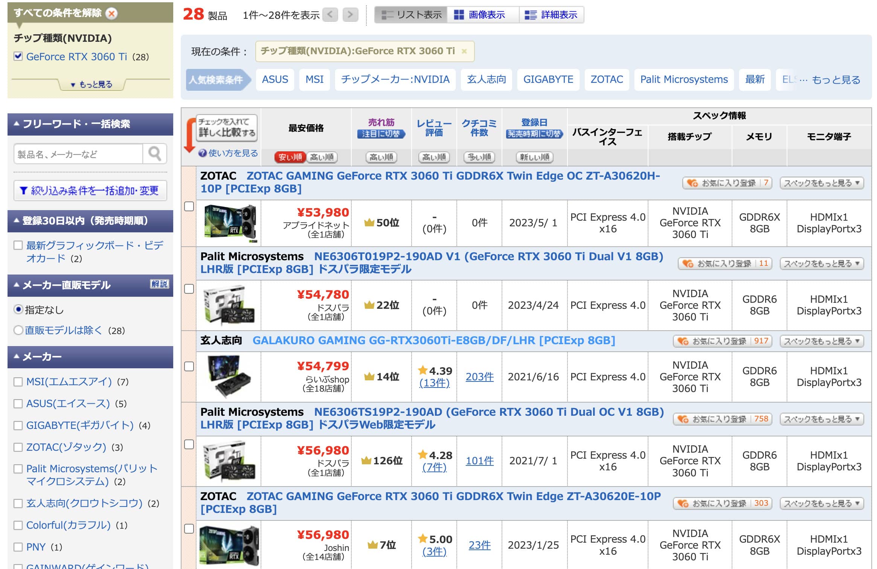Collapse the 登録30日以内 section
The image size is (877, 569).
tap(90, 221)
